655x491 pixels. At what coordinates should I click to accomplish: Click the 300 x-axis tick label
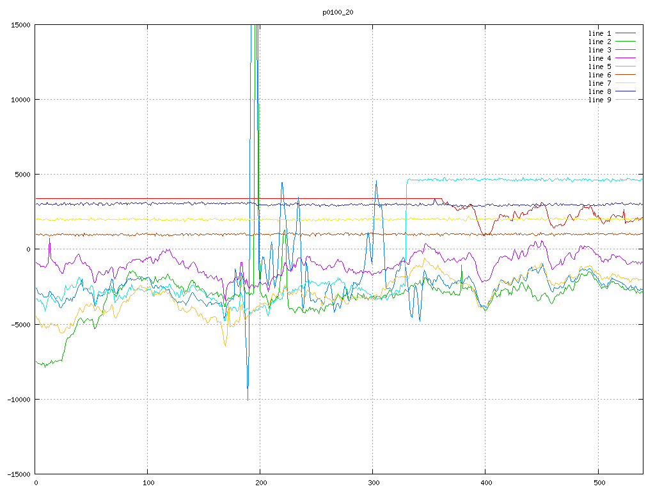pyautogui.click(x=373, y=483)
